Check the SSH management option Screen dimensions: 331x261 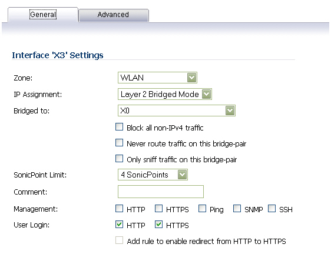272,209
